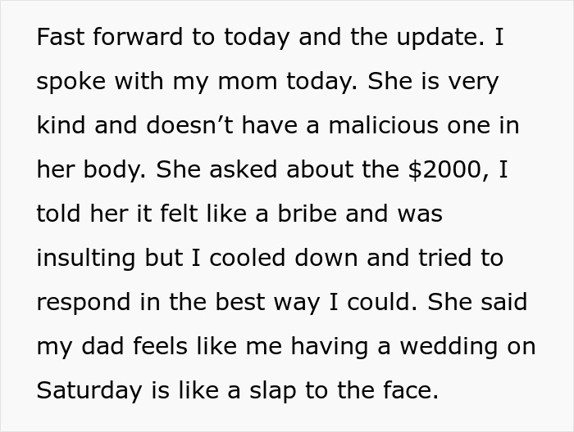Click on the word "kind"
574x432 pixels.
pyautogui.click(x=60, y=126)
